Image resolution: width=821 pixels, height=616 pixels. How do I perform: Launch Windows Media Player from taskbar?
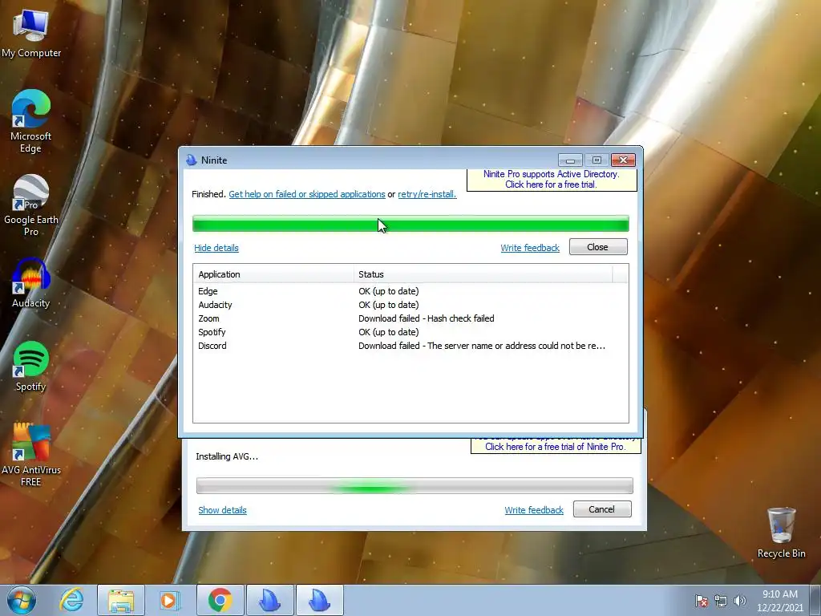pos(169,600)
